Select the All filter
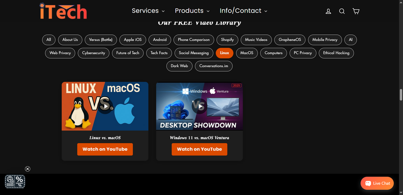Viewport: 403px width, 195px height. [x=49, y=40]
